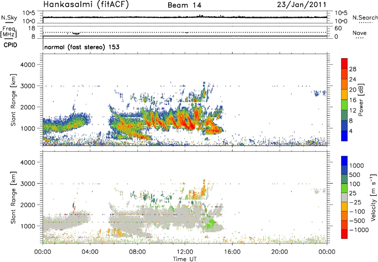Click '4000' on power panel range axis
This screenshot has height=262, width=378.
[27, 65]
